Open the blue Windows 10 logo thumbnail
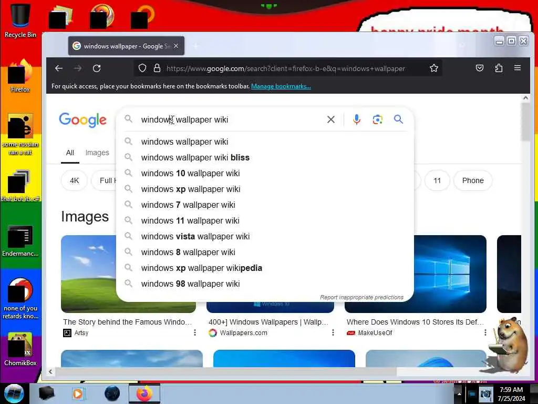 click(450, 274)
